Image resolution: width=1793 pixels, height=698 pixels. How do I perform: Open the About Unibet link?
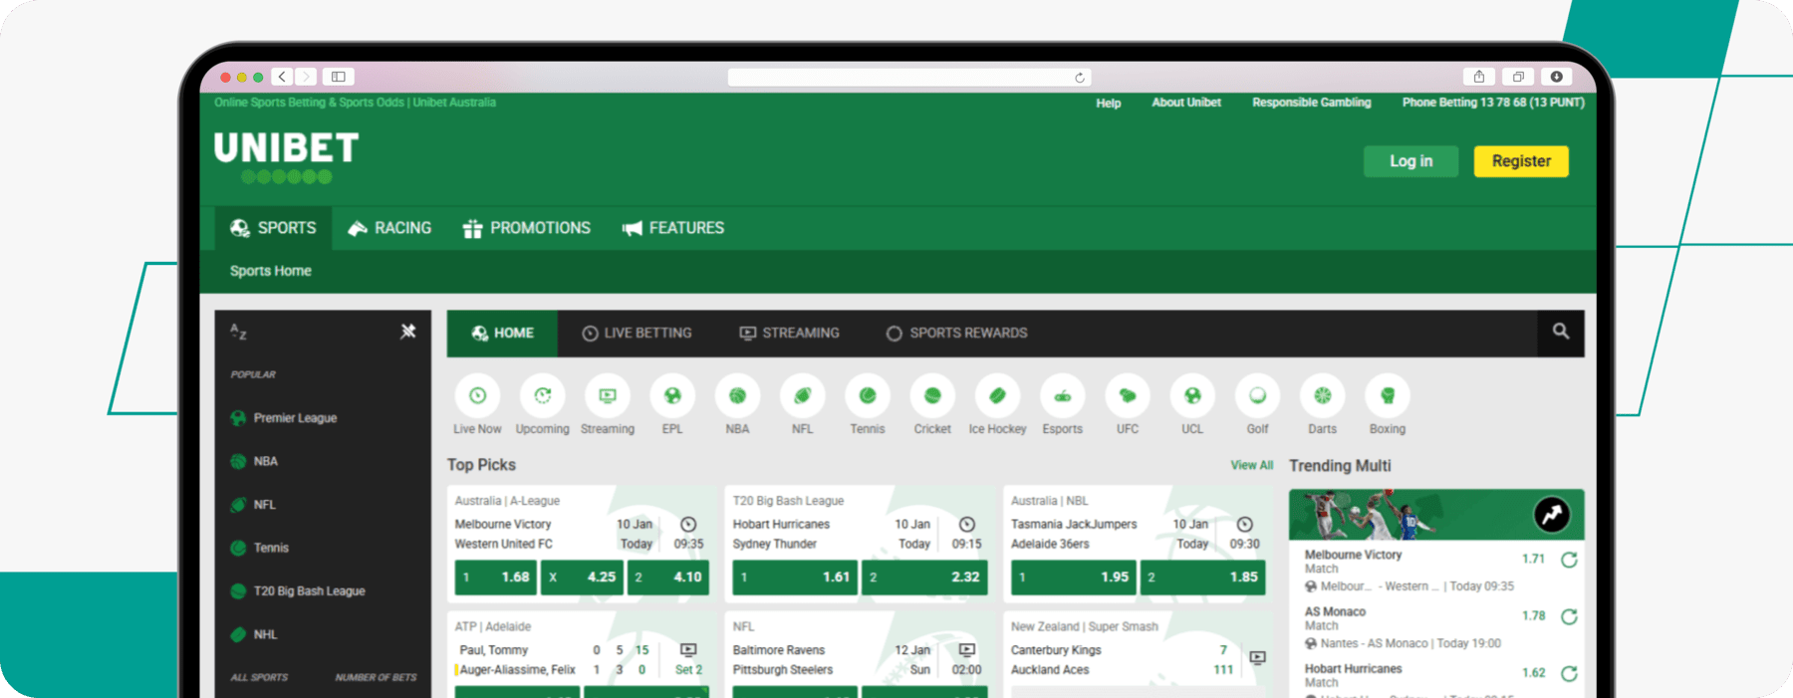pos(1186,103)
